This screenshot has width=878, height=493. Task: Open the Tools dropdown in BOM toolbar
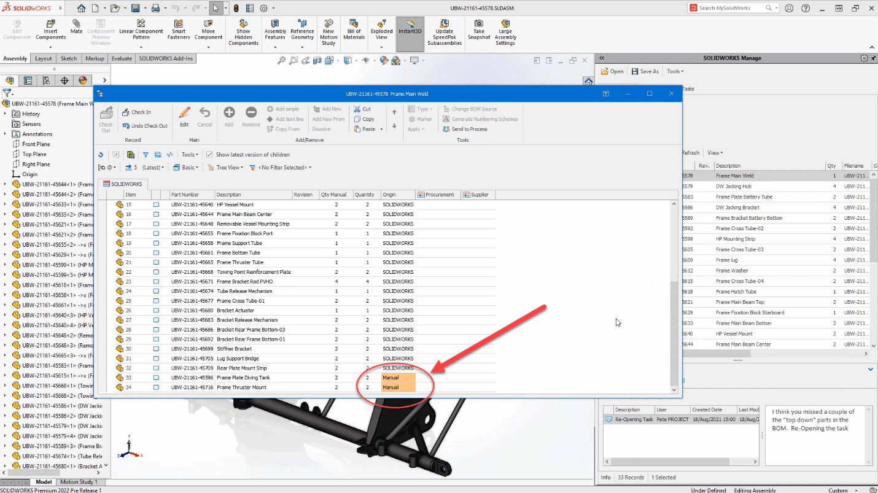190,155
